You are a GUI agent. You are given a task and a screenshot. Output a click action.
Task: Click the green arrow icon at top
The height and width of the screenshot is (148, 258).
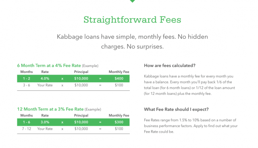(x=132, y=1)
